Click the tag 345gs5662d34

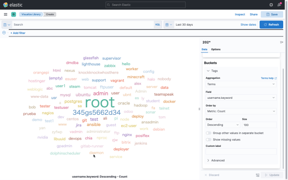[x=97, y=112]
